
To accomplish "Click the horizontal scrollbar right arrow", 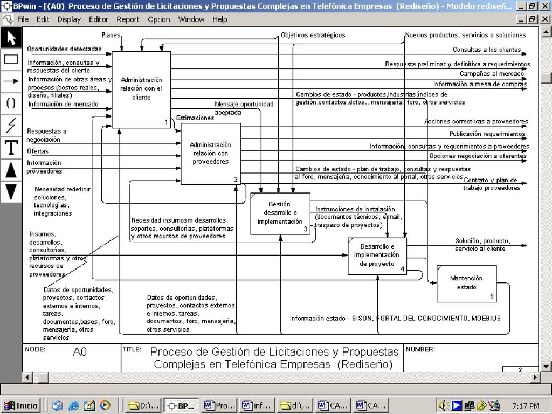I will coord(535,377).
